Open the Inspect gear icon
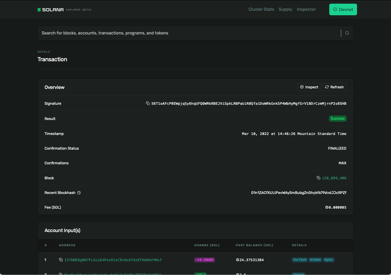Viewport: 391px width, 275px height. click(x=302, y=87)
